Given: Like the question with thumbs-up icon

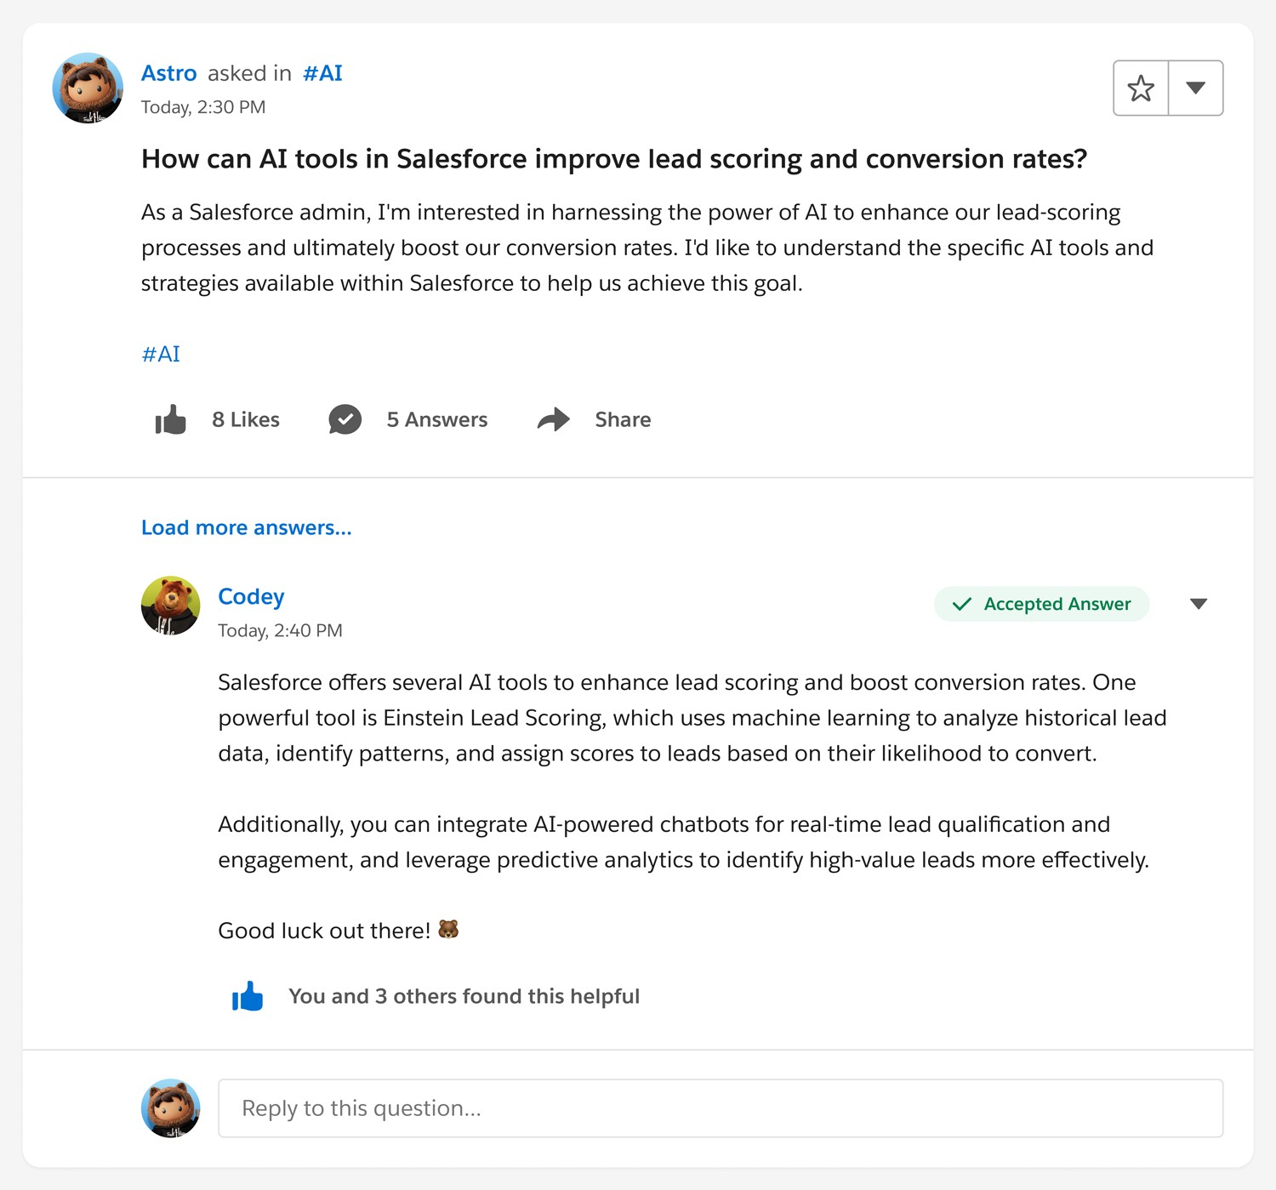Looking at the screenshot, I should 171,419.
